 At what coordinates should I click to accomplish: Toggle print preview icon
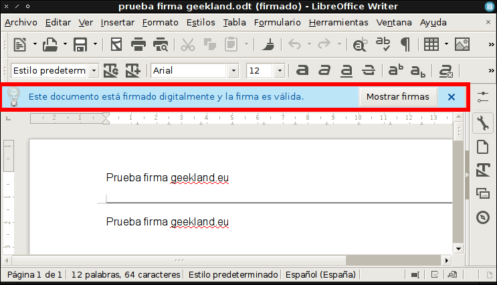point(161,44)
